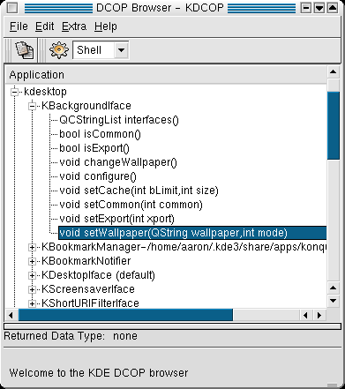The image size is (345, 389).
Task: Open the Help menu
Action: (106, 26)
